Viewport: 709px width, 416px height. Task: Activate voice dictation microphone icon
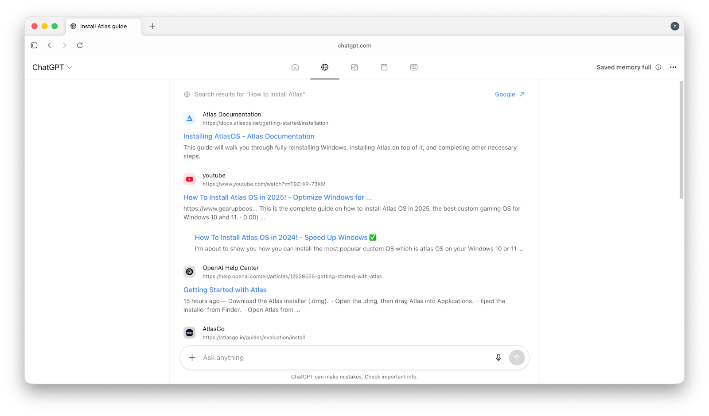coord(499,358)
